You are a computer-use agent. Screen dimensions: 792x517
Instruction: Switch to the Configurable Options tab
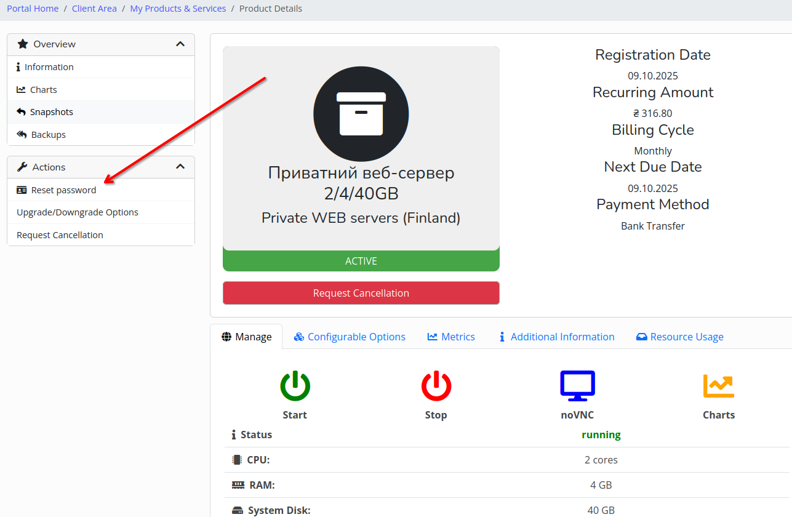(349, 337)
